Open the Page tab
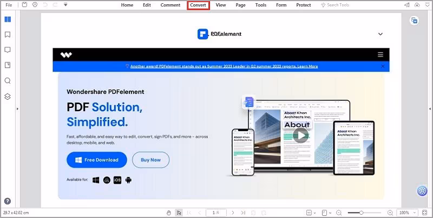Viewport: 433px width, 218px height. click(x=240, y=5)
